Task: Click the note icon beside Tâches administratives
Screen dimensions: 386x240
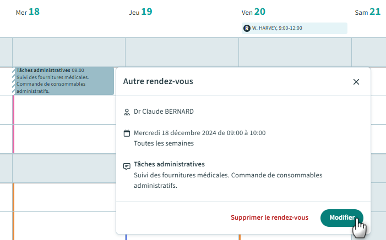Action: pyautogui.click(x=127, y=166)
